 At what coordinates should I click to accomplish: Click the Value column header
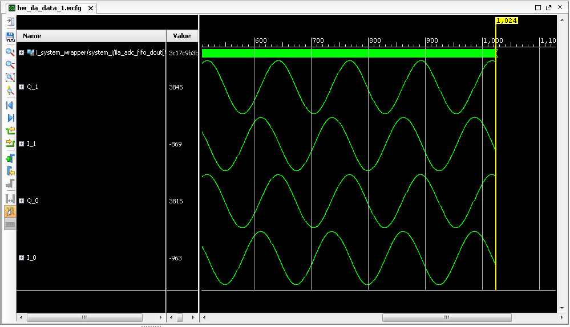182,36
